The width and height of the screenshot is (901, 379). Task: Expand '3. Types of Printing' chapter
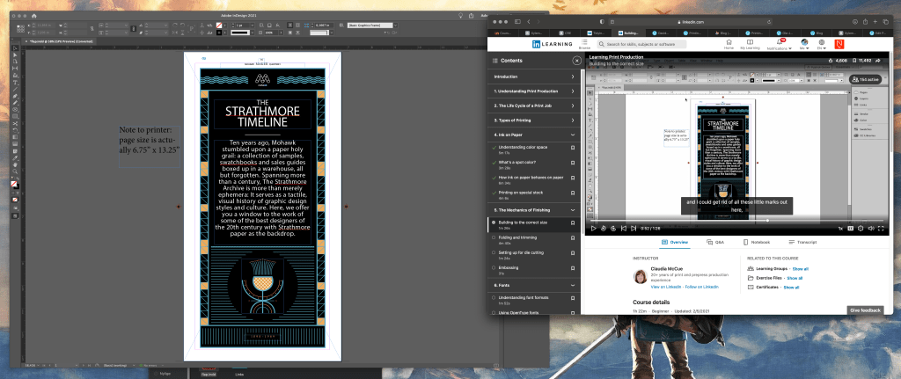[x=573, y=120]
